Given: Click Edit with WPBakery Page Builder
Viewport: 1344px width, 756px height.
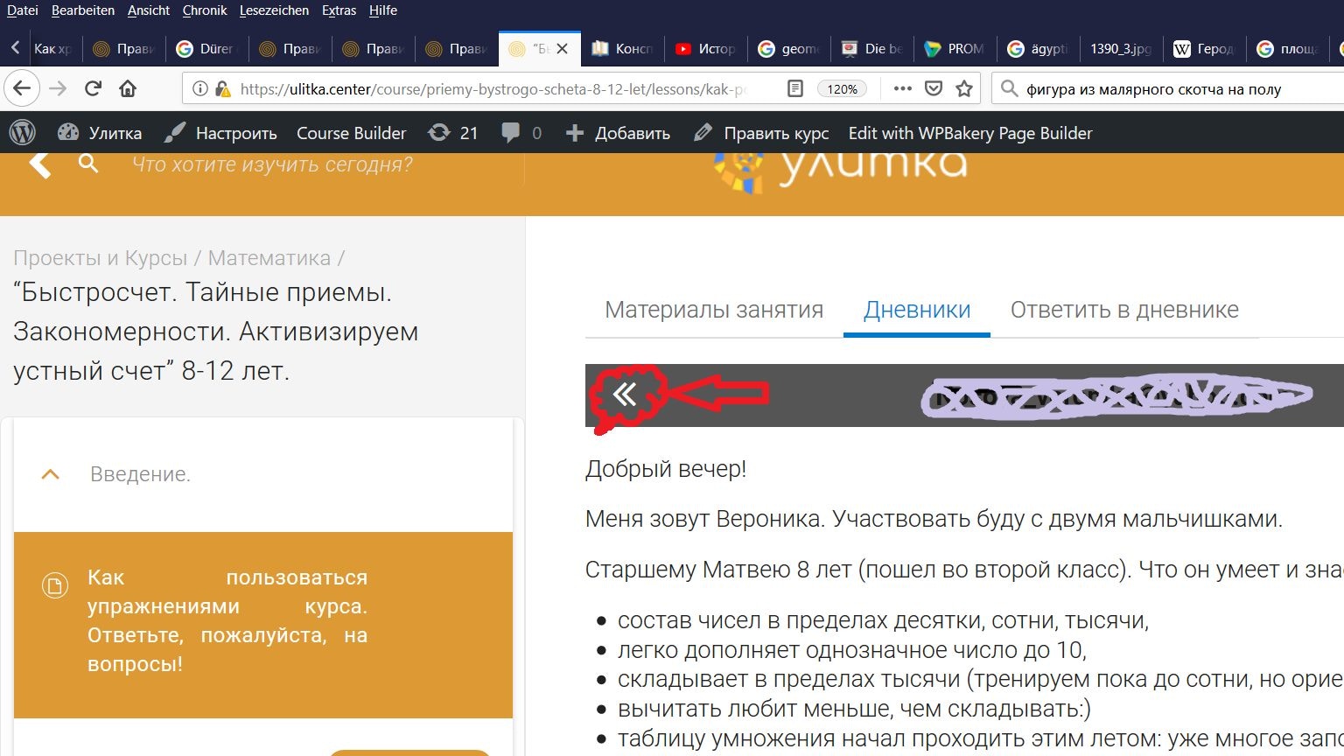Looking at the screenshot, I should tap(970, 133).
